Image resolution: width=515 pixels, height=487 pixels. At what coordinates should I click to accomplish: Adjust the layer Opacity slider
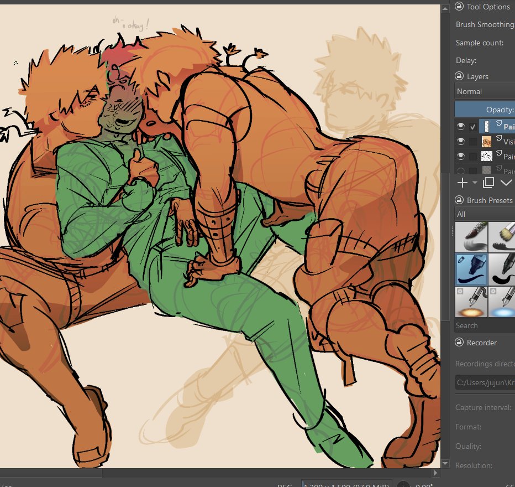pos(485,110)
